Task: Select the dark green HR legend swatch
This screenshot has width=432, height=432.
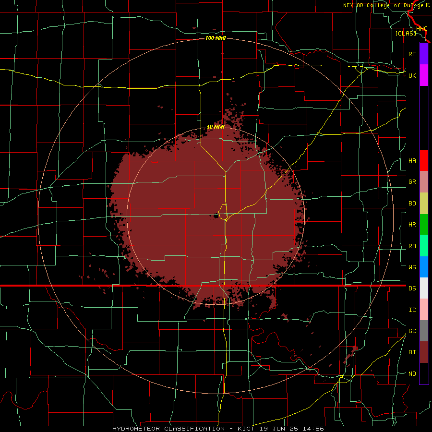Action: click(x=424, y=224)
